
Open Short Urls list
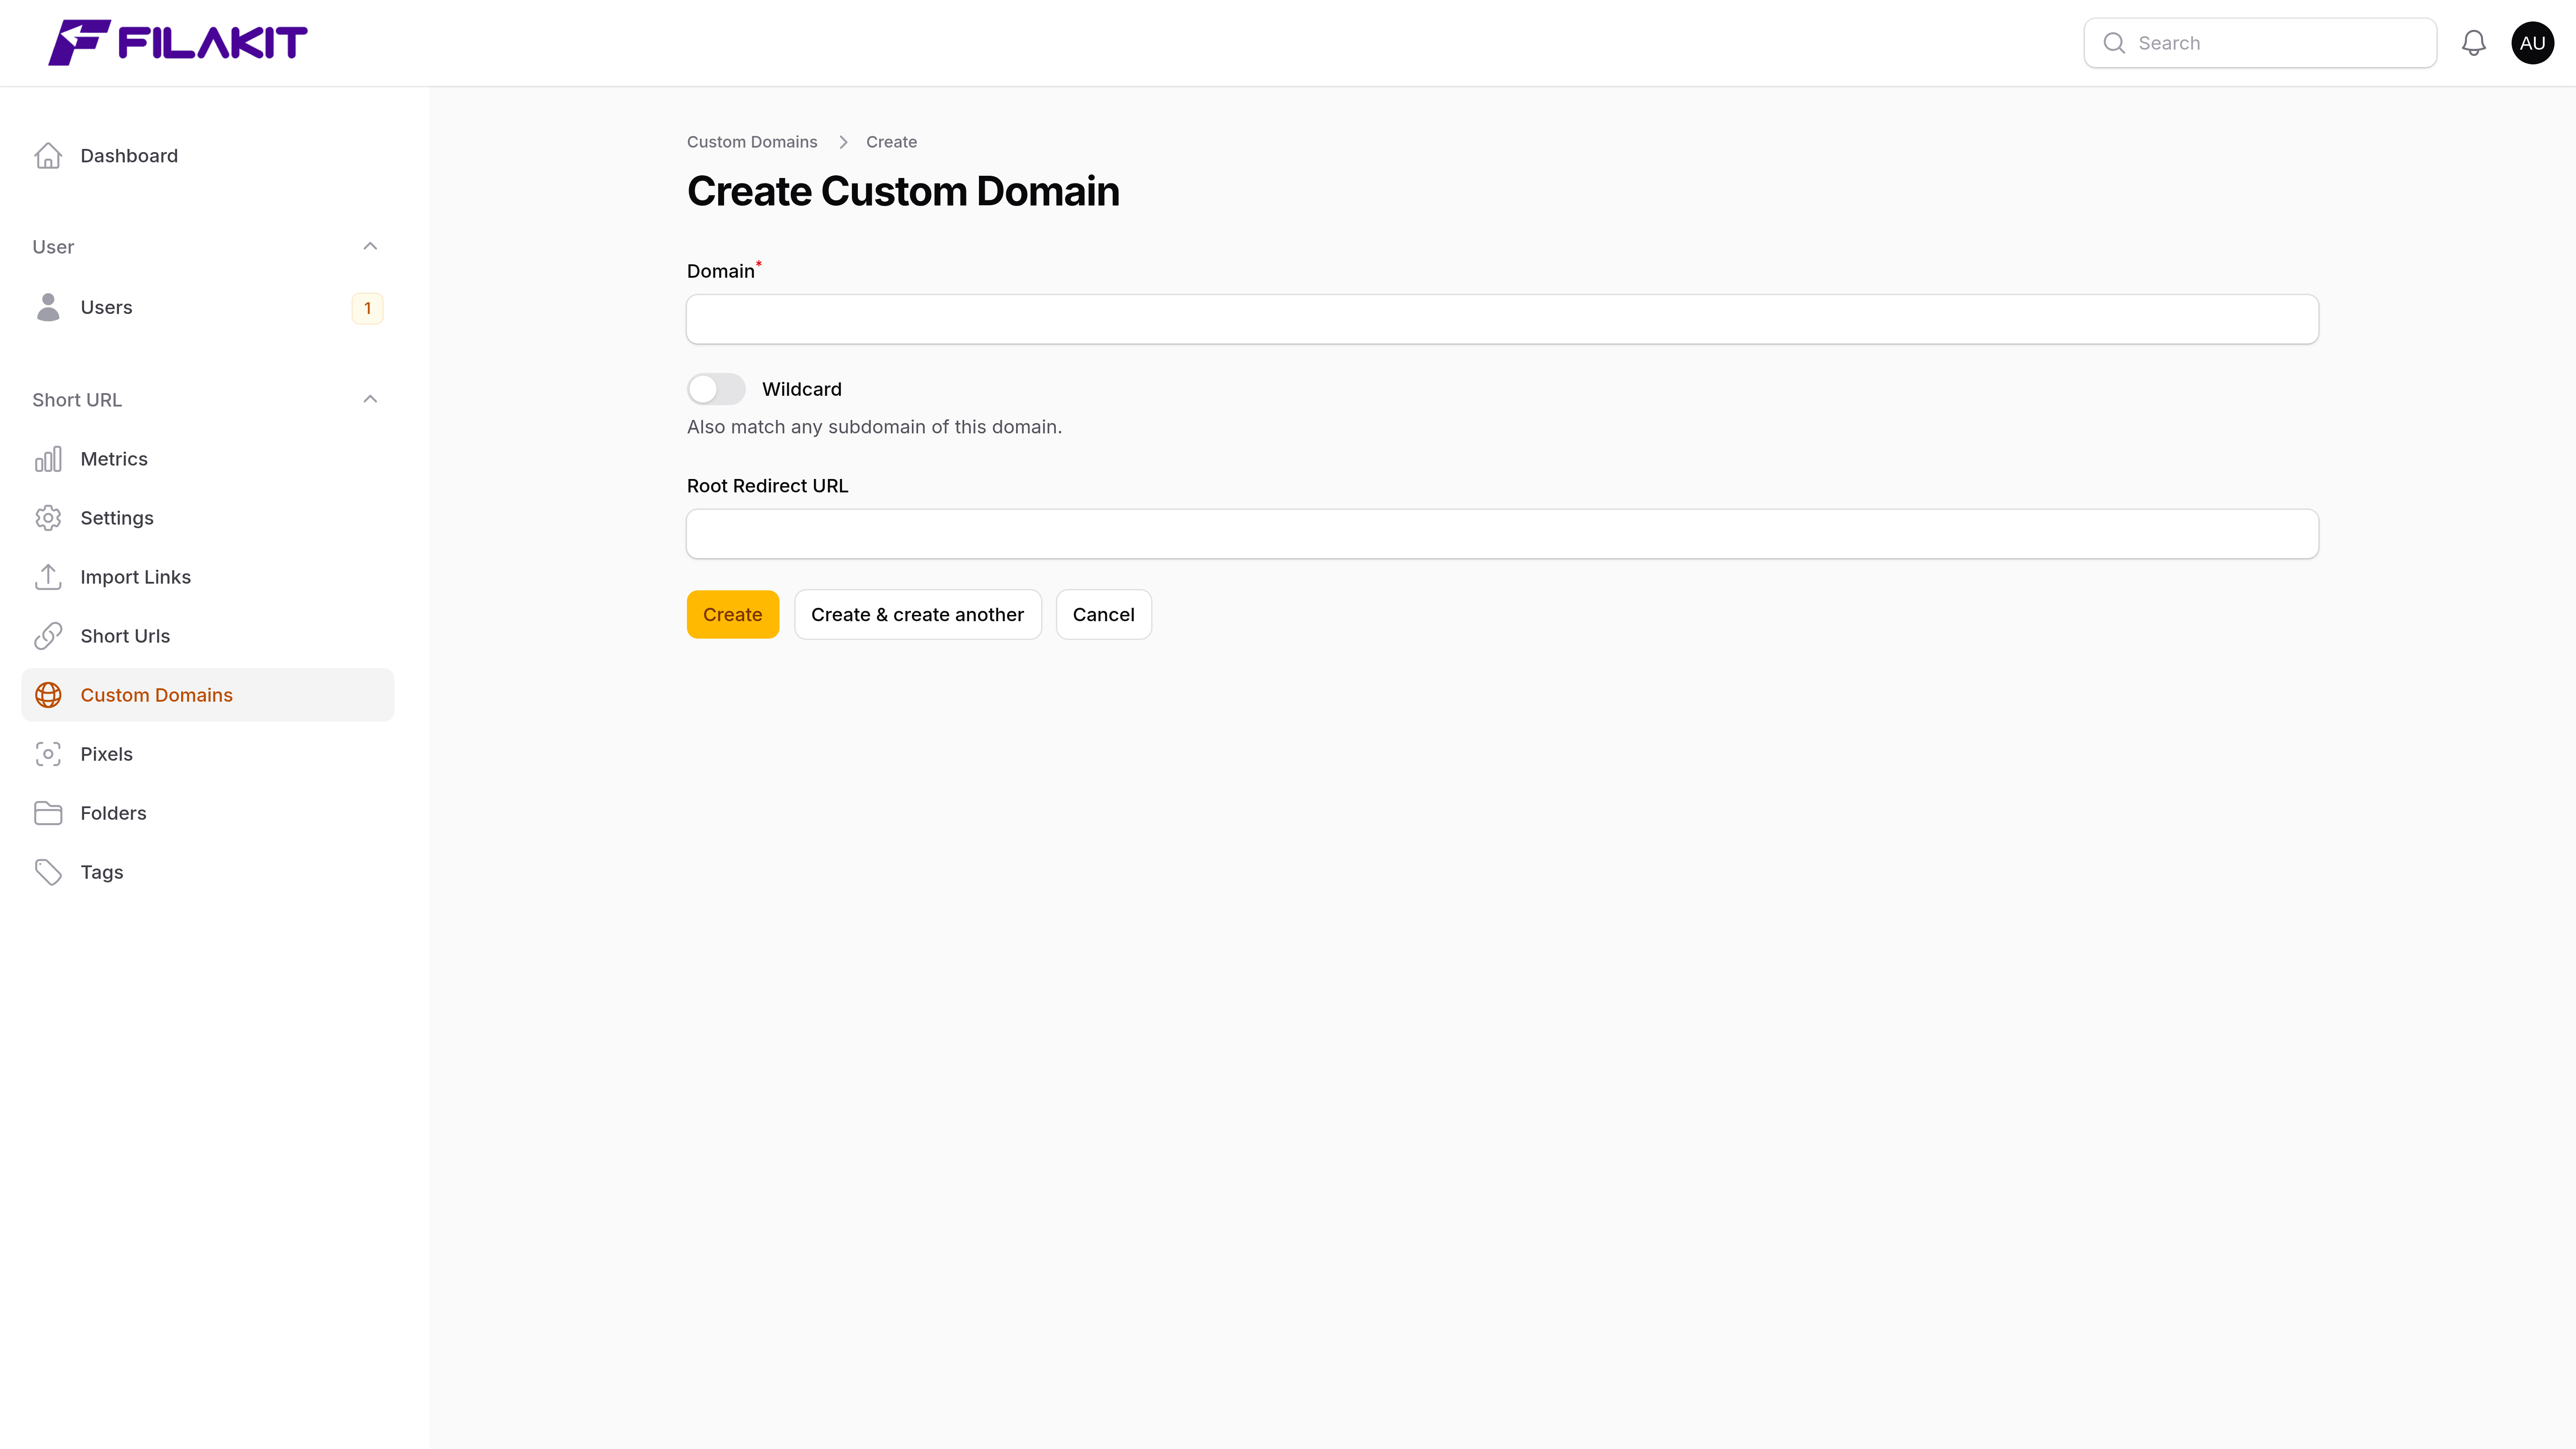point(208,636)
